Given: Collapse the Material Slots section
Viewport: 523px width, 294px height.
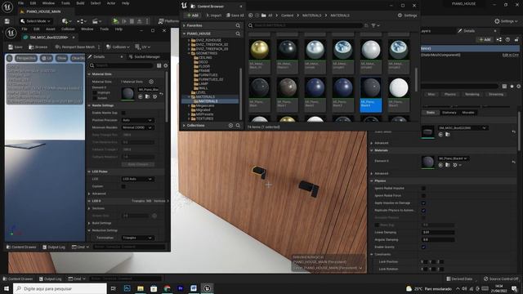Looking at the screenshot, I should point(89,74).
